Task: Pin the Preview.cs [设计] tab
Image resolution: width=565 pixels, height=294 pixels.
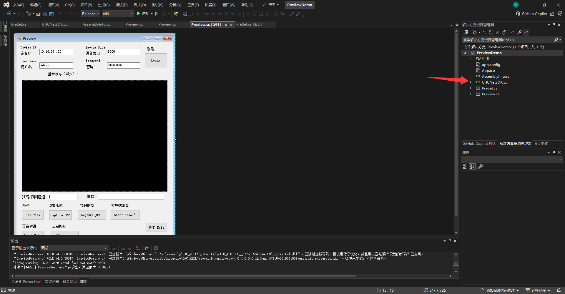Action: (226, 25)
